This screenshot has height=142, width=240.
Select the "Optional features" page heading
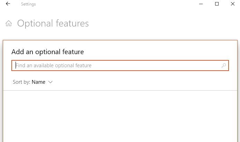pos(53,23)
